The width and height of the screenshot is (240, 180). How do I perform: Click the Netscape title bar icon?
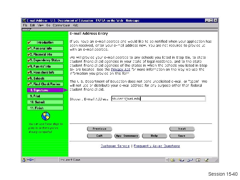[24, 21]
